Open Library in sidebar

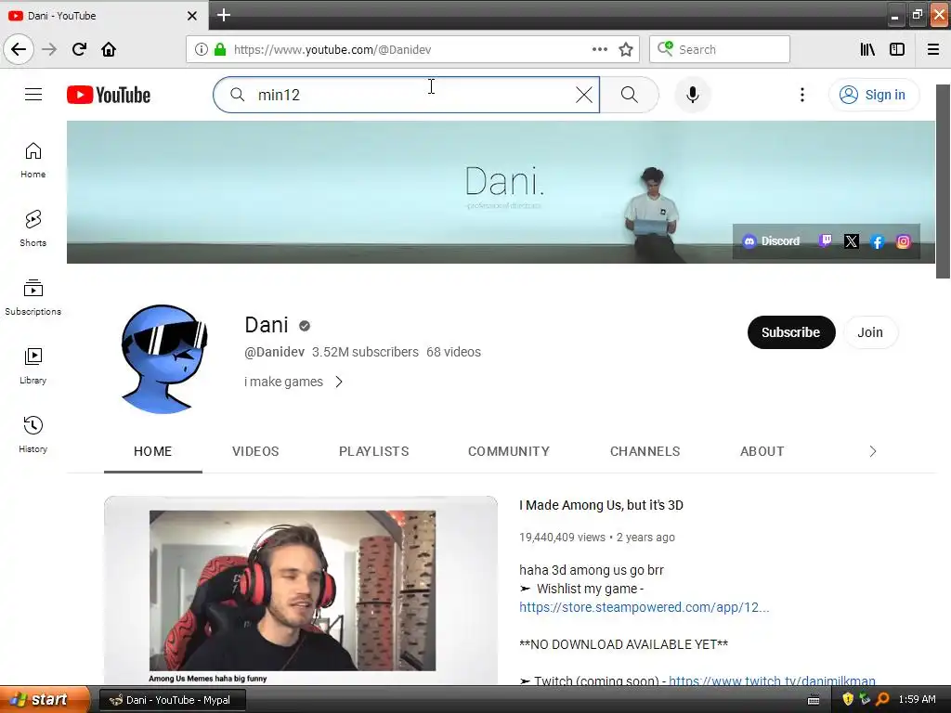(33, 366)
